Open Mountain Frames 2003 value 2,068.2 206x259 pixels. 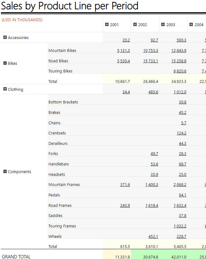click(x=180, y=185)
